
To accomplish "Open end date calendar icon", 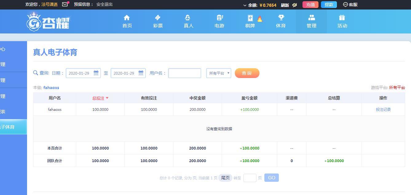I will tap(141, 73).
